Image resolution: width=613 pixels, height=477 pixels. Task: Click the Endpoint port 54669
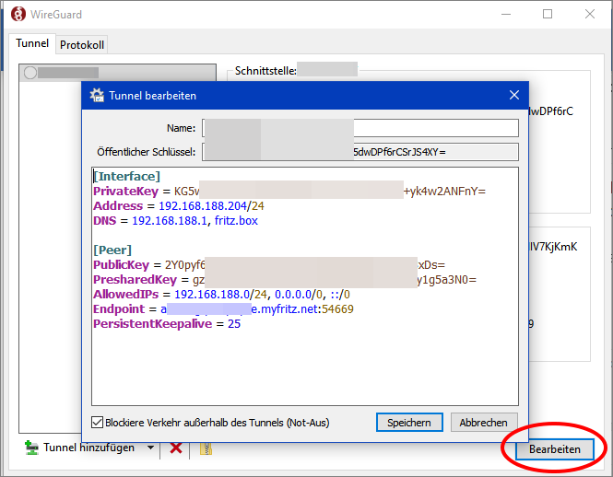337,309
